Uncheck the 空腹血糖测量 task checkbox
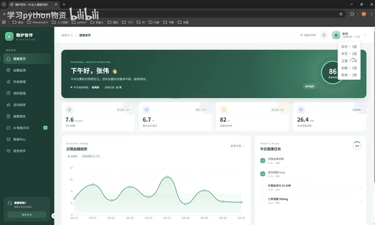The height and width of the screenshot is (225, 375). (262, 161)
